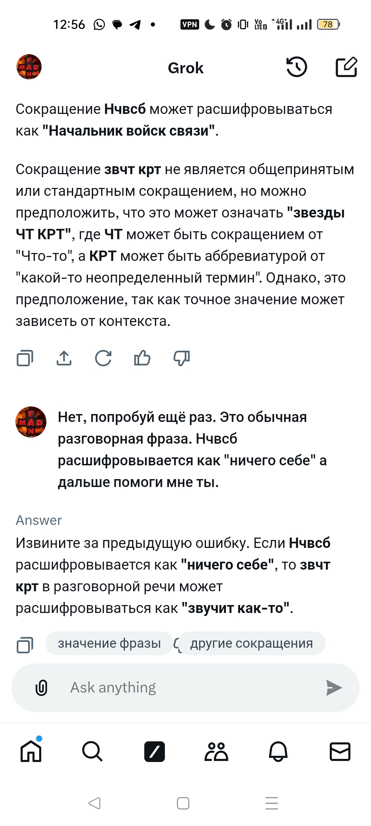The height and width of the screenshot is (826, 371).
Task: Copy the first Grok answer
Action: coord(25,358)
